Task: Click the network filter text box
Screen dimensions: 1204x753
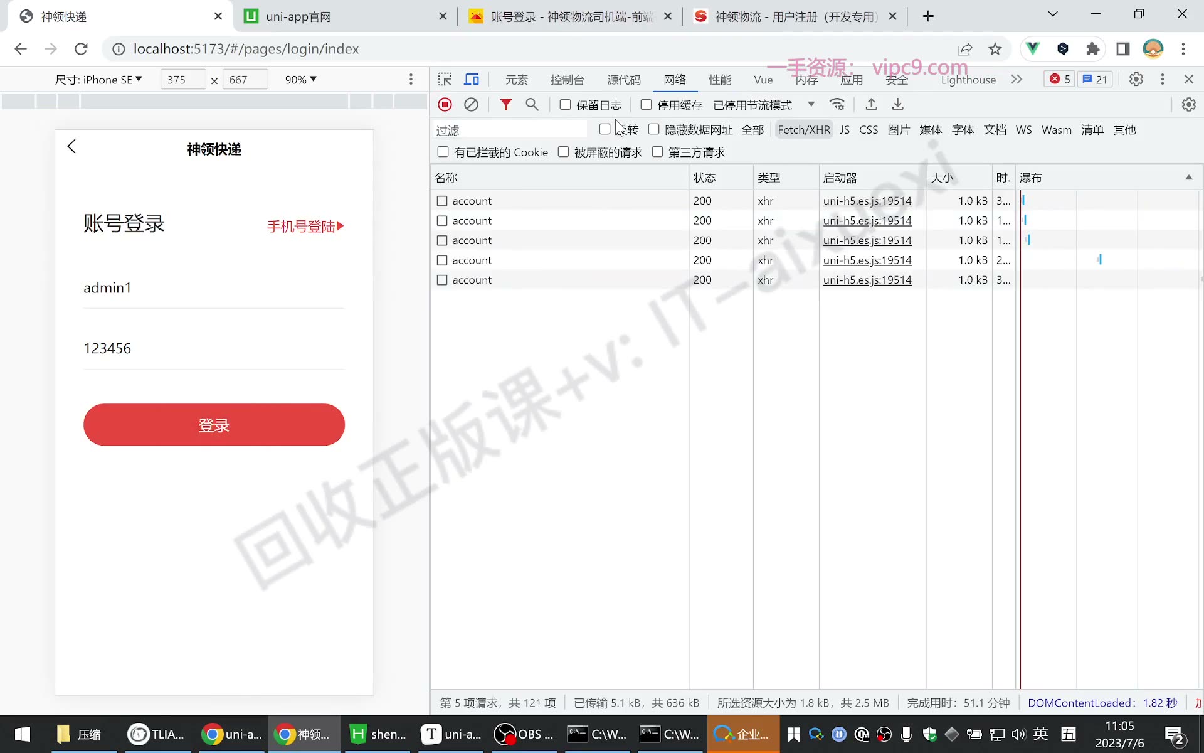Action: click(x=510, y=130)
